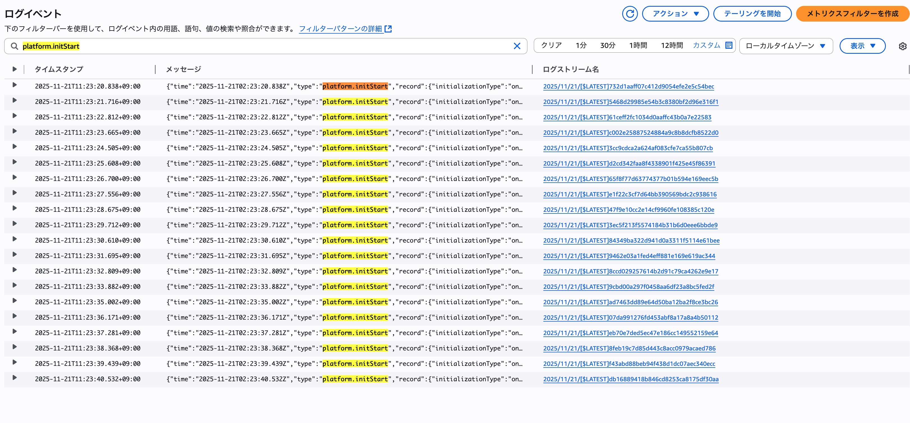Clear the filter using the X icon
This screenshot has height=423, width=910.
[x=517, y=46]
